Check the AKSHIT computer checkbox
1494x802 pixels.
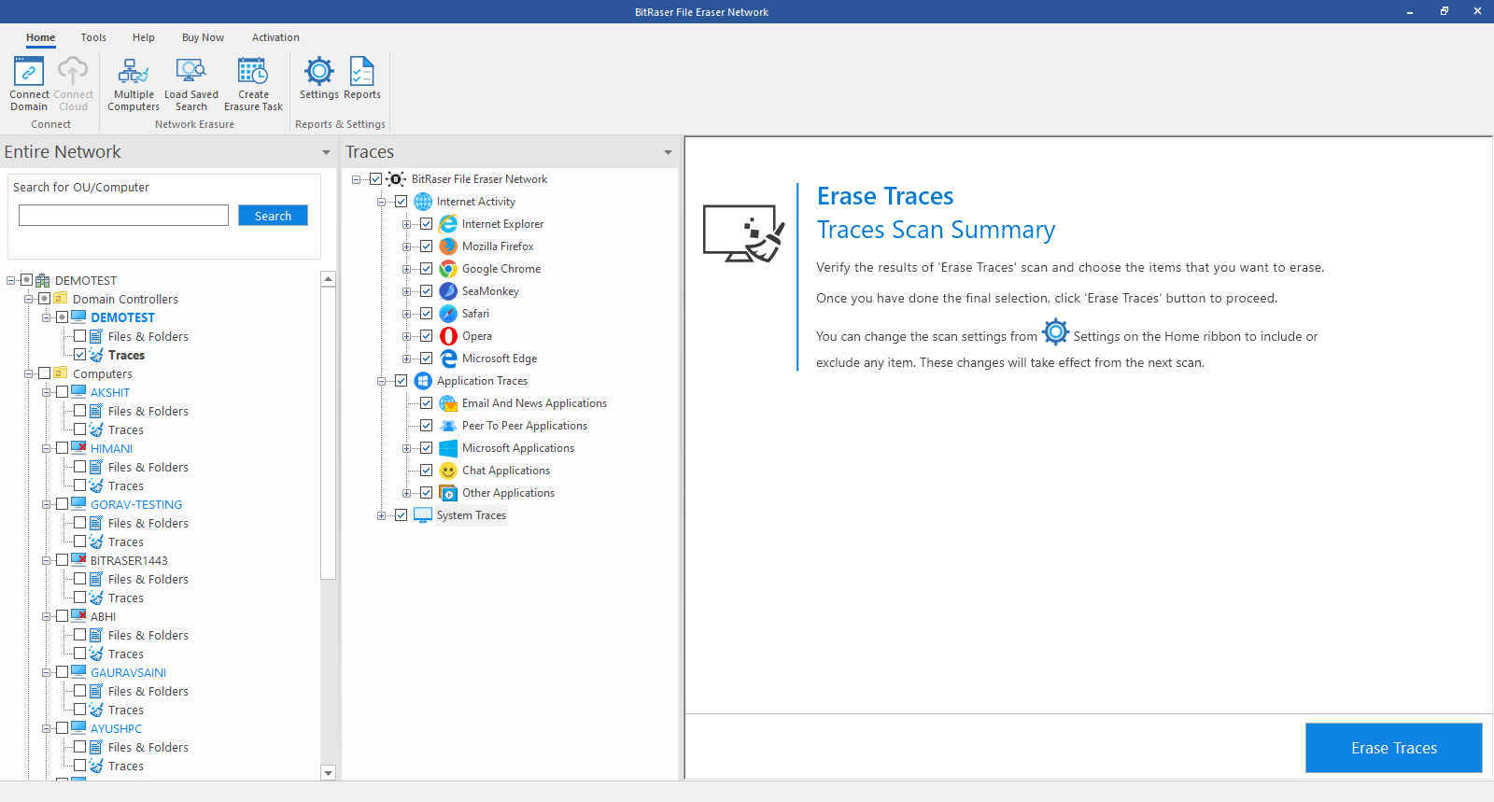point(63,392)
